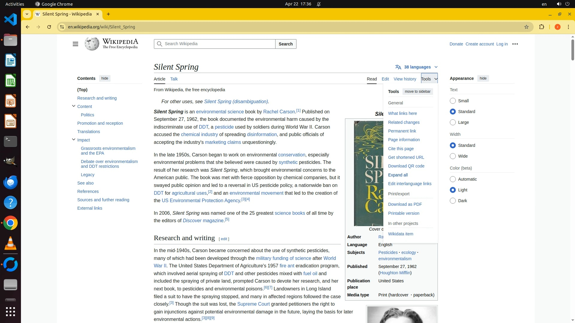The width and height of the screenshot is (575, 323).
Task: Choose Wide width option
Action: (x=453, y=156)
